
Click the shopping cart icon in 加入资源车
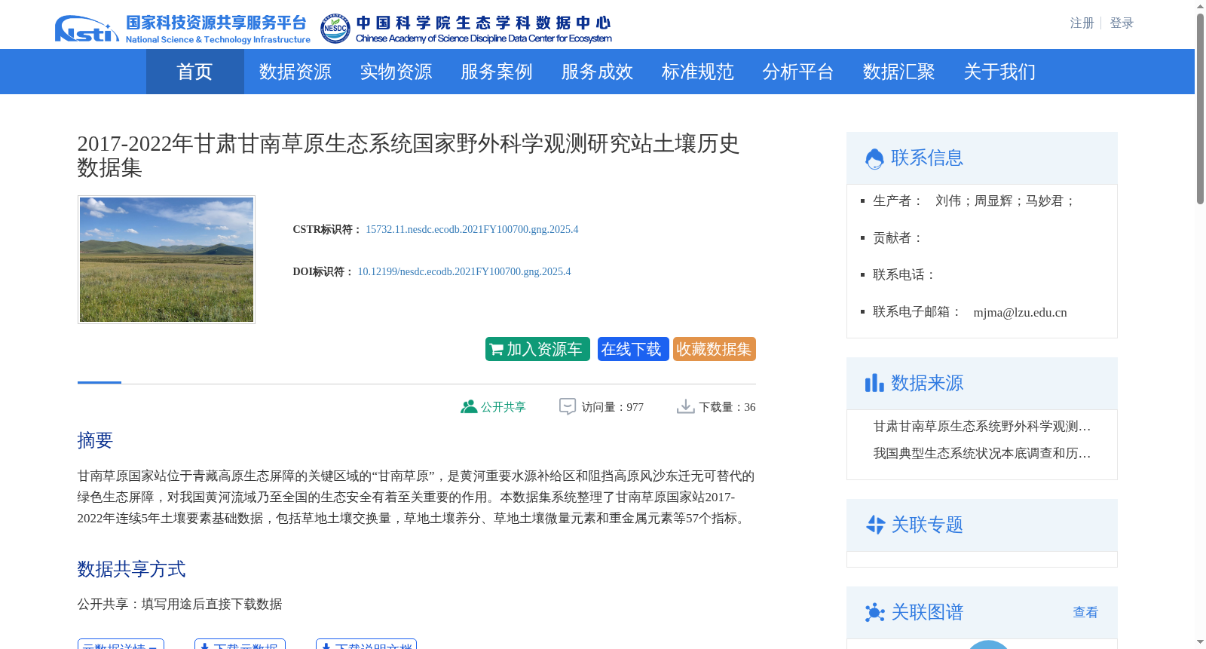click(x=496, y=350)
